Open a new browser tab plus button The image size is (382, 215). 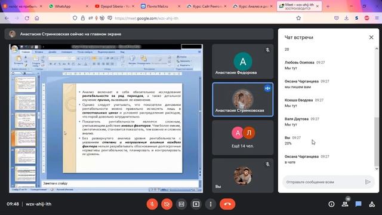(x=328, y=7)
